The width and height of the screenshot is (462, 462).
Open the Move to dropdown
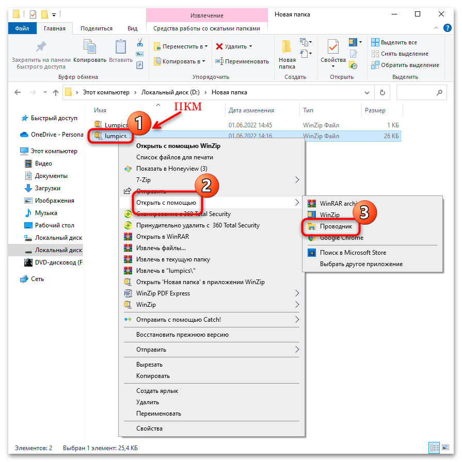181,46
